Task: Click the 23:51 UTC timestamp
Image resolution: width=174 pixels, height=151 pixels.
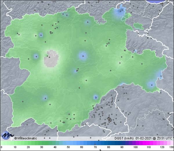Action: coord(164,138)
